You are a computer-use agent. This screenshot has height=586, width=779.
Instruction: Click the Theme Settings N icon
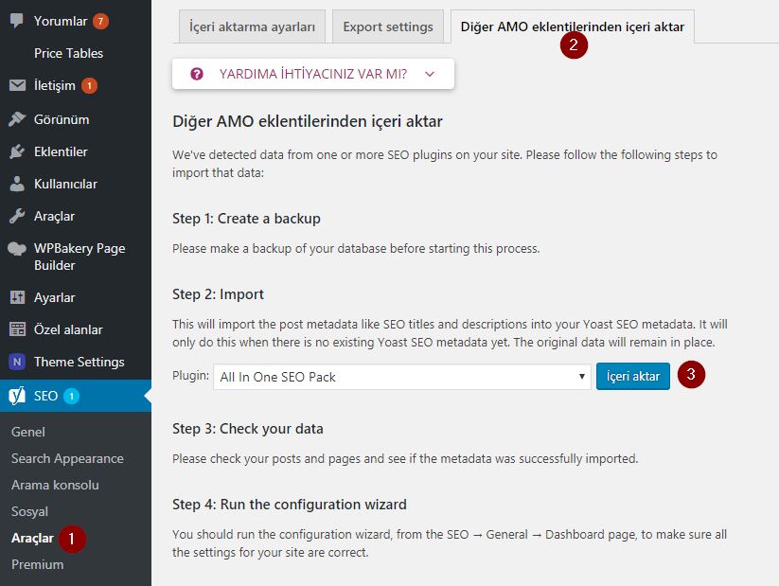[17, 362]
